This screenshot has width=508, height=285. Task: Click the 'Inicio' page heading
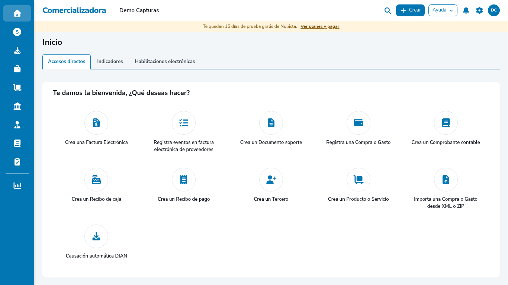click(52, 42)
